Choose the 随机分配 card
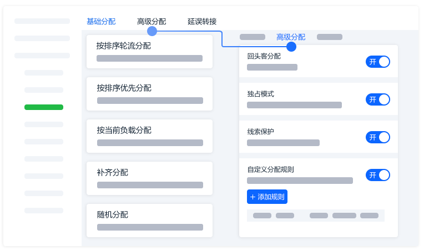The width and height of the screenshot is (424, 250). click(x=149, y=221)
